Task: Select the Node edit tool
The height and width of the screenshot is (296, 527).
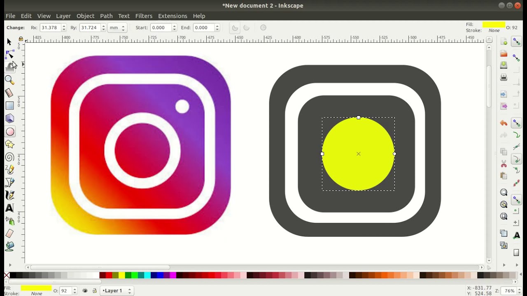Action: 9,55
